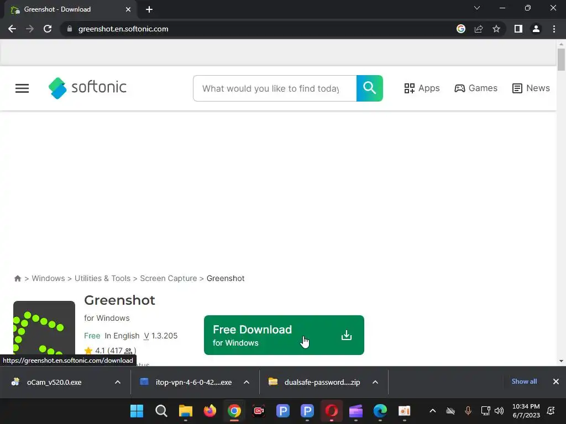
Task: Open the Apps section
Action: (422, 88)
